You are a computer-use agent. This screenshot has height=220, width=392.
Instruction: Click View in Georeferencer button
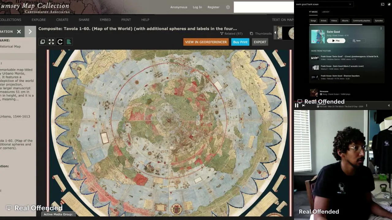click(206, 42)
